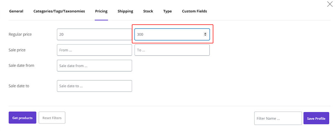
Task: Switch to the Type tab
Action: click(167, 11)
